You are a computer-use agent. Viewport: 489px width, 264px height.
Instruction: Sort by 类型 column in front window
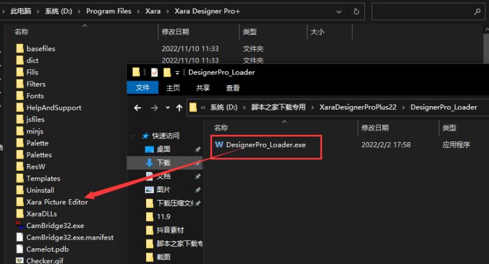coord(449,128)
